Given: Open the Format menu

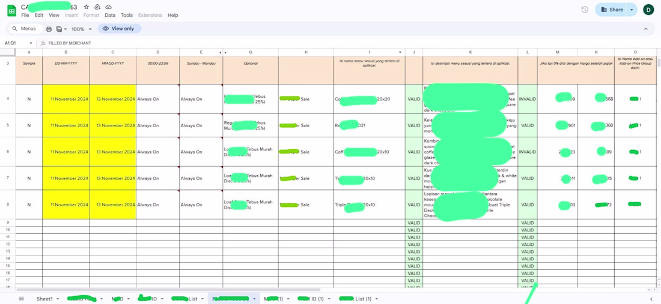Looking at the screenshot, I should point(91,15).
